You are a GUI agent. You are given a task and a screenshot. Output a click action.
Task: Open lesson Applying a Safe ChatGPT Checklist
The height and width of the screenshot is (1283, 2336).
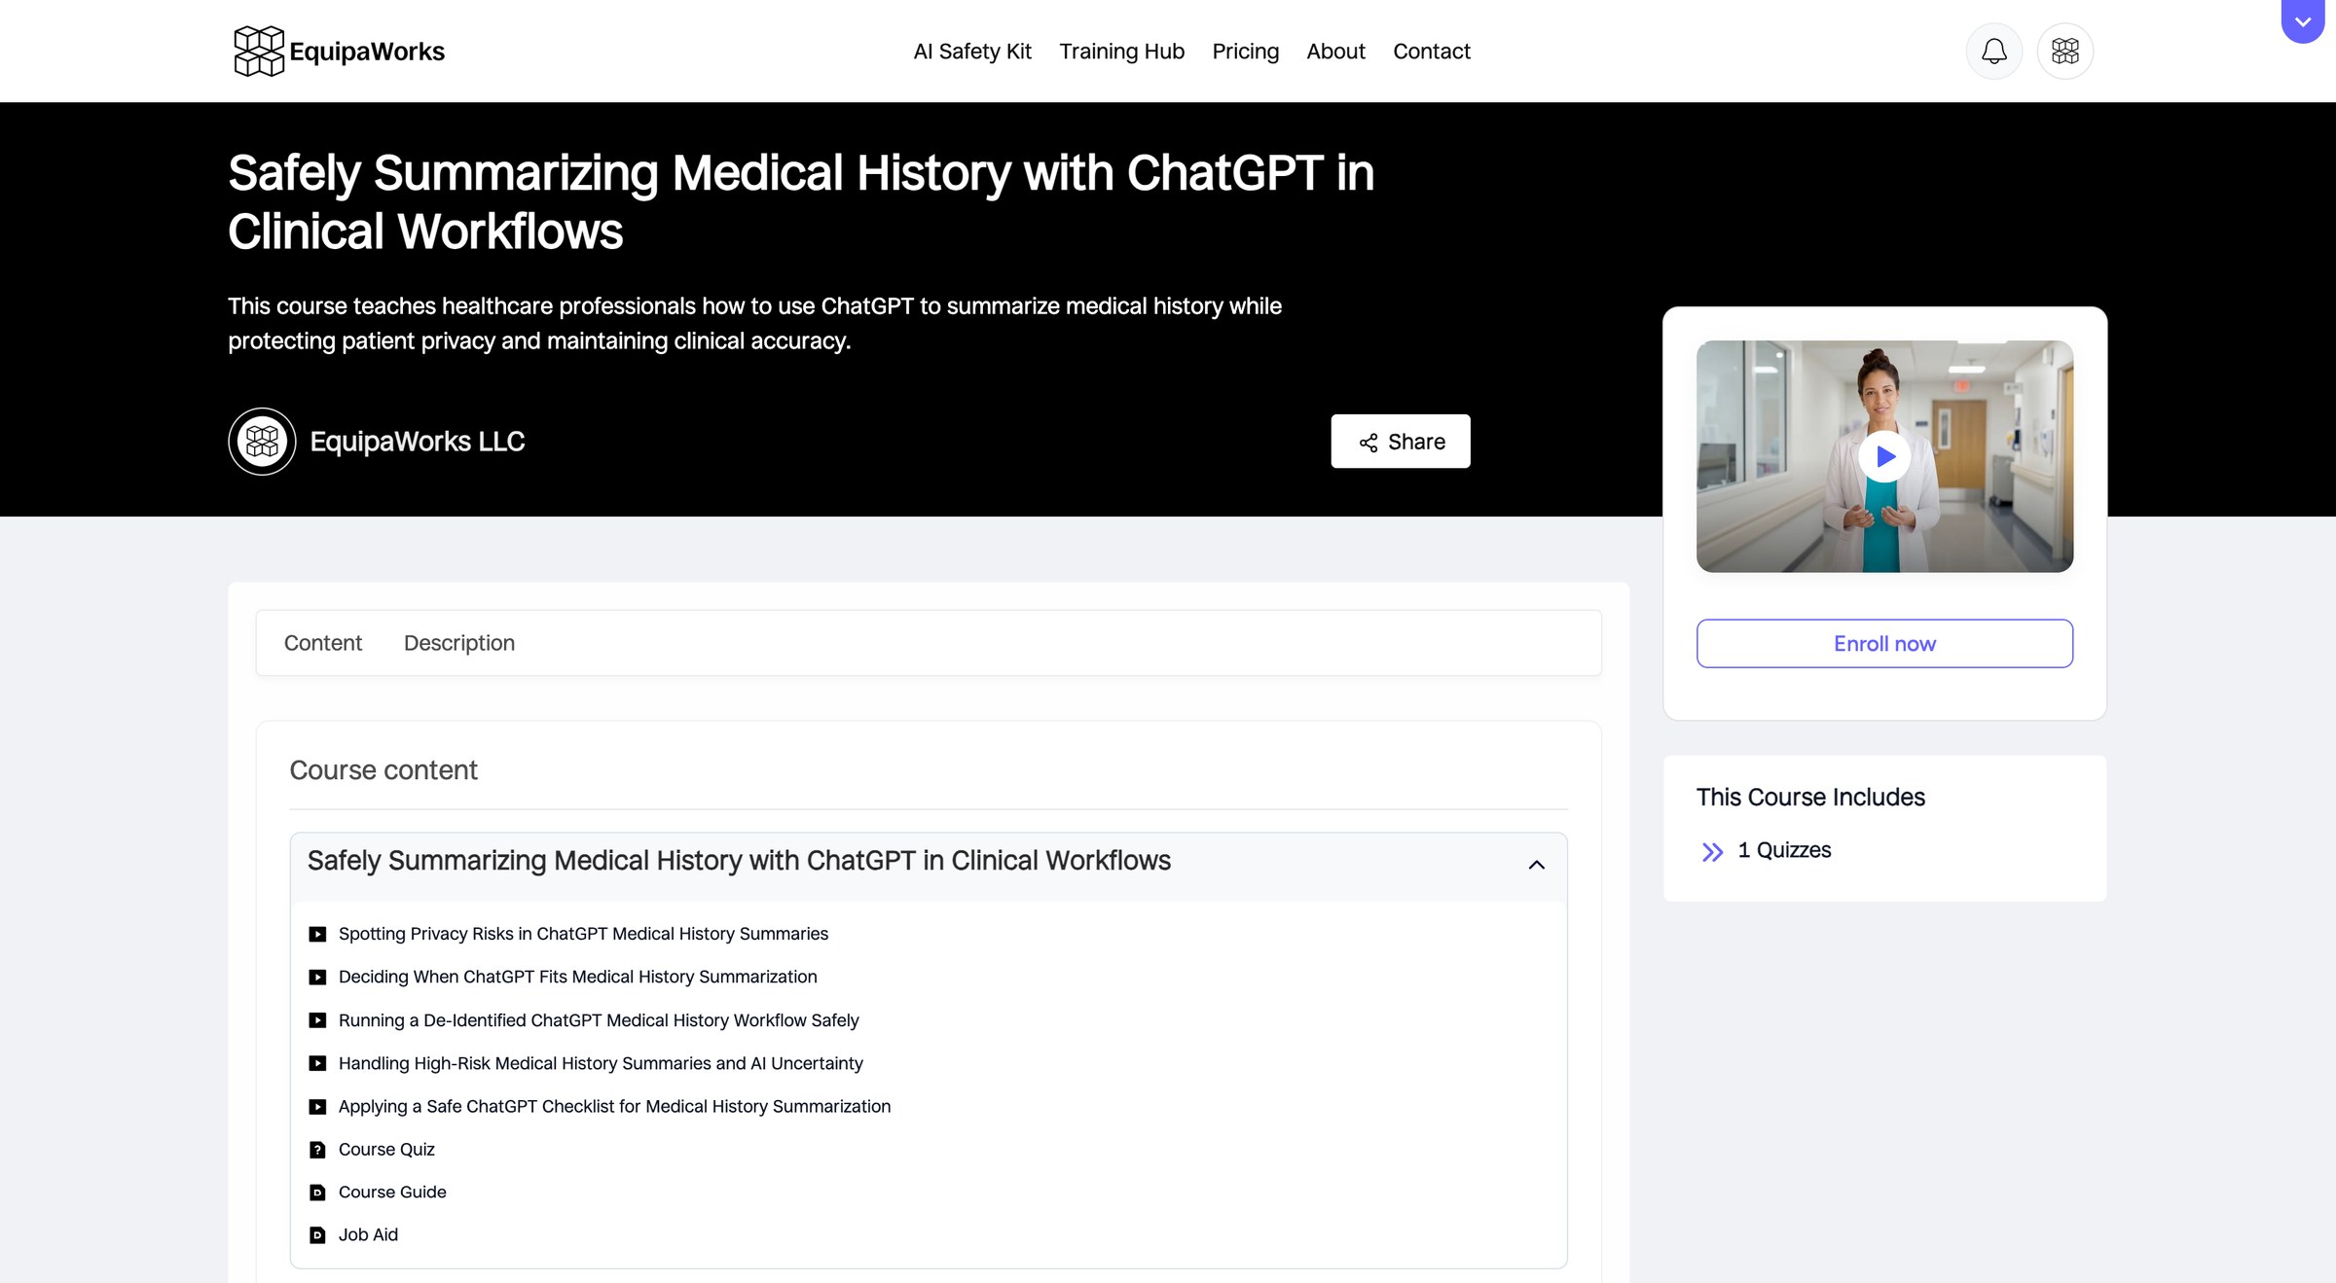coord(614,1106)
